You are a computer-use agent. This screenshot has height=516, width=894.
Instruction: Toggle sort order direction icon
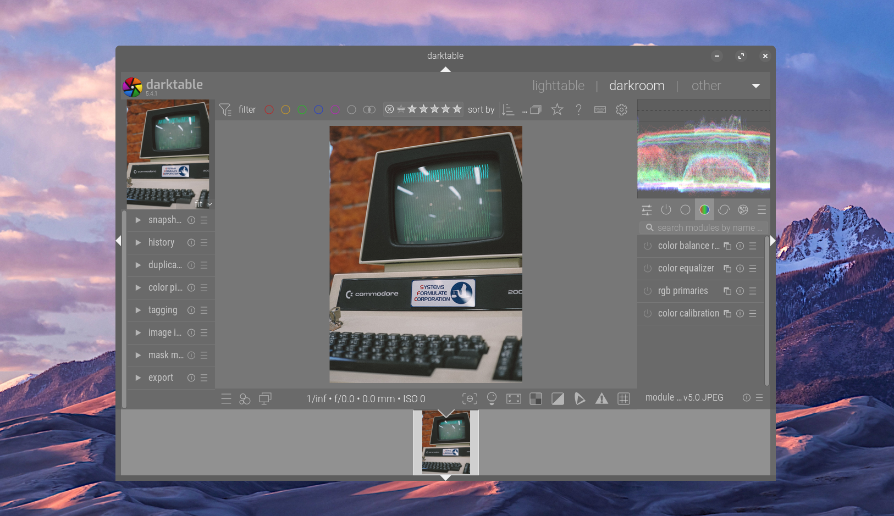tap(508, 110)
